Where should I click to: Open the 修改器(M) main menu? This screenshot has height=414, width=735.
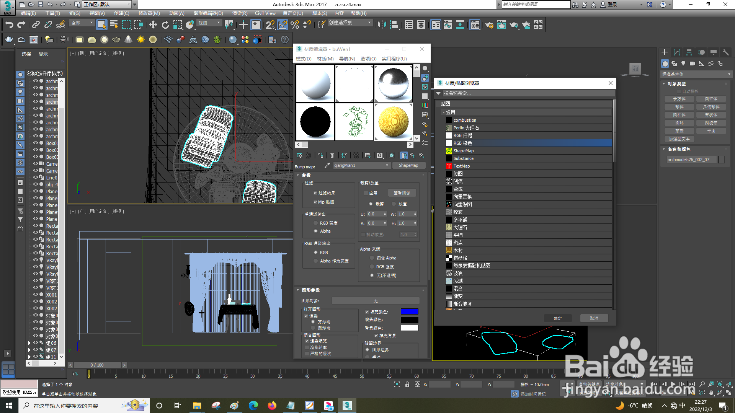coord(149,13)
